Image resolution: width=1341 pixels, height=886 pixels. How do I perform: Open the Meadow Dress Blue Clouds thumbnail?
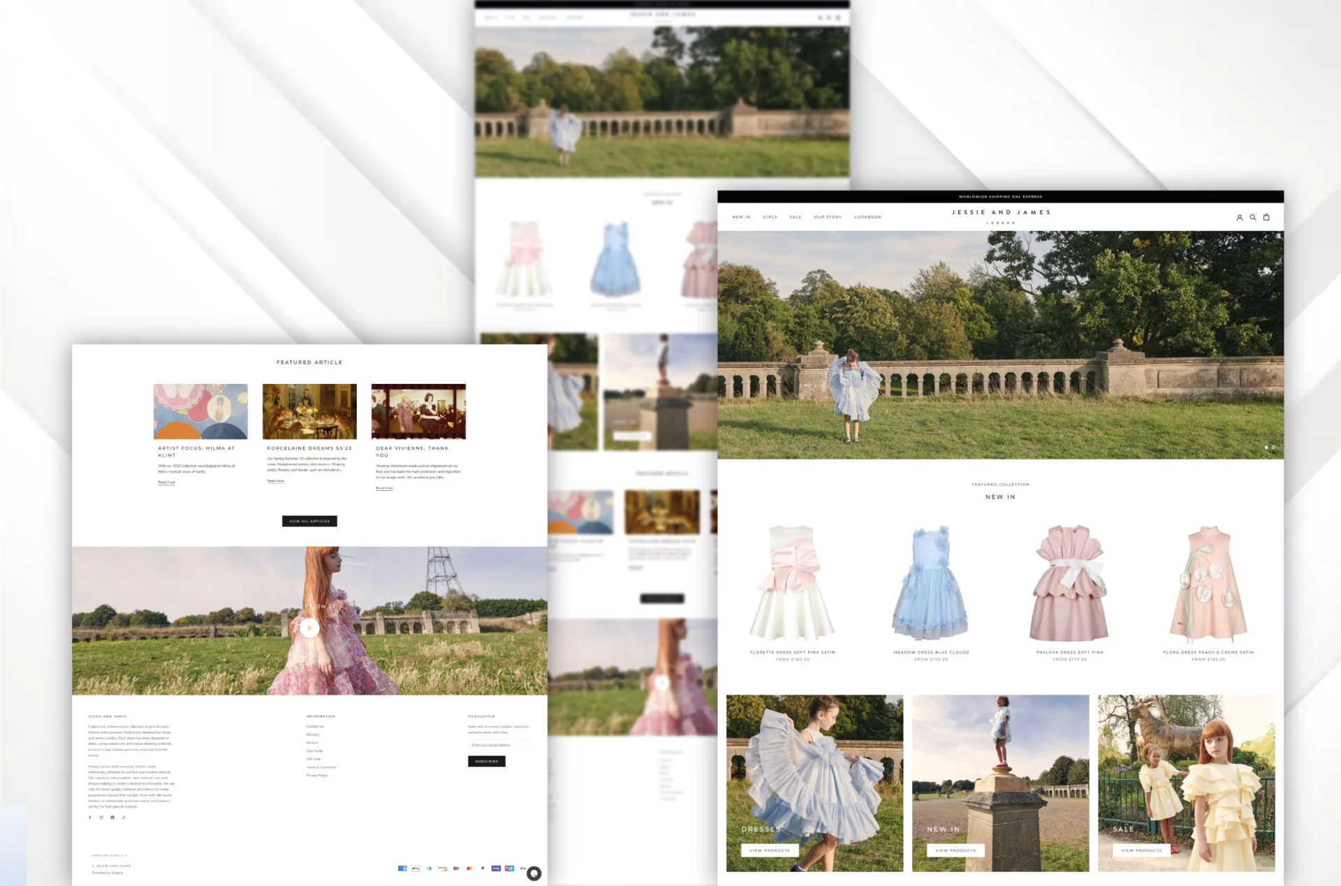tap(930, 584)
